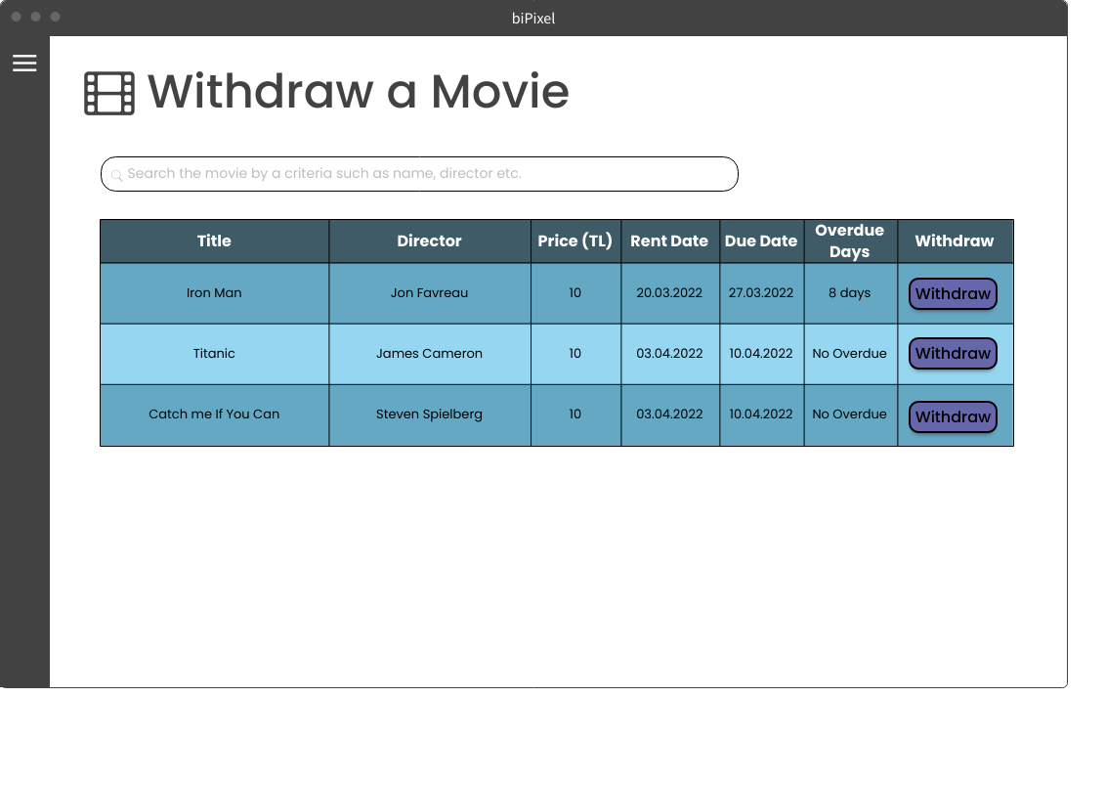Click the Steven Spielberg cell

coord(430,415)
